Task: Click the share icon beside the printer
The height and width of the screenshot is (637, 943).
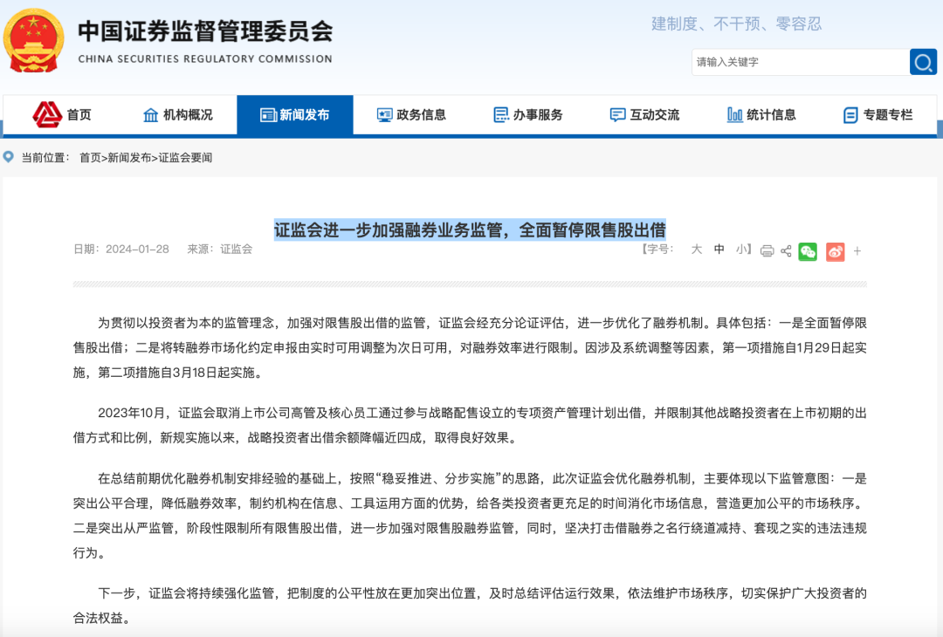Action: click(x=786, y=251)
